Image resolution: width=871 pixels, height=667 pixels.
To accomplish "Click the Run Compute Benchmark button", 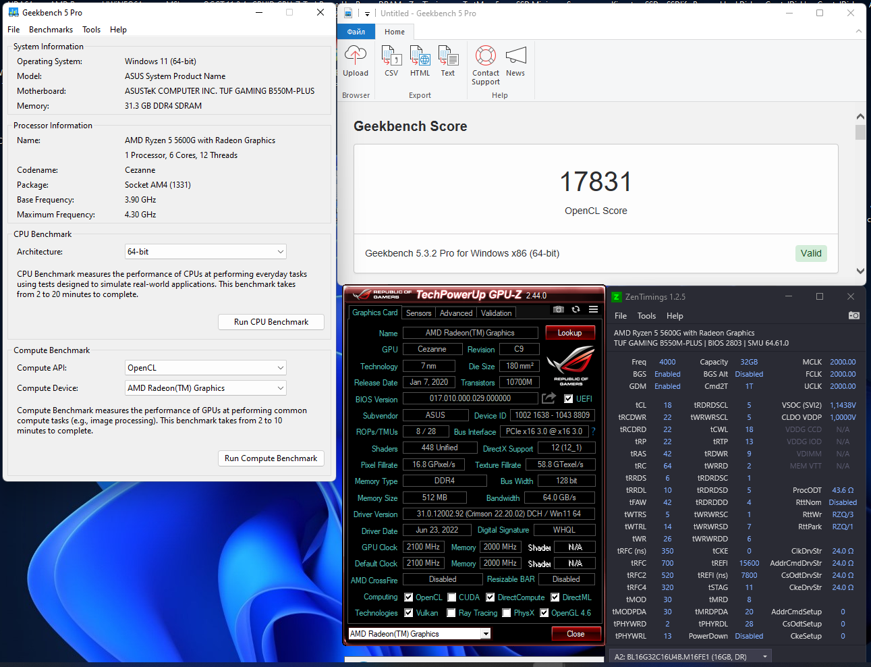I will (271, 458).
